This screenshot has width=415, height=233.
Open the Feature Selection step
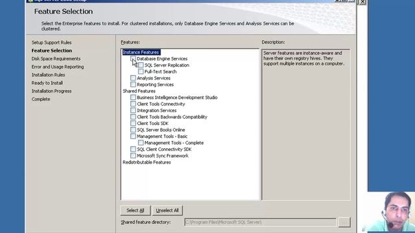tap(52, 50)
